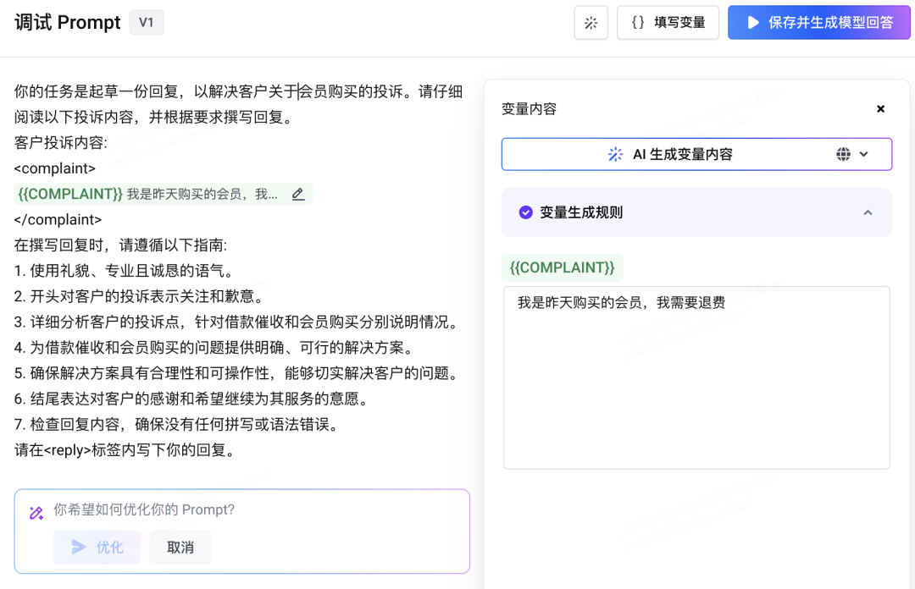Click line 2. 开头对客户的投诉表示关注和歉意
The width and height of the screenshot is (915, 589).
point(140,297)
